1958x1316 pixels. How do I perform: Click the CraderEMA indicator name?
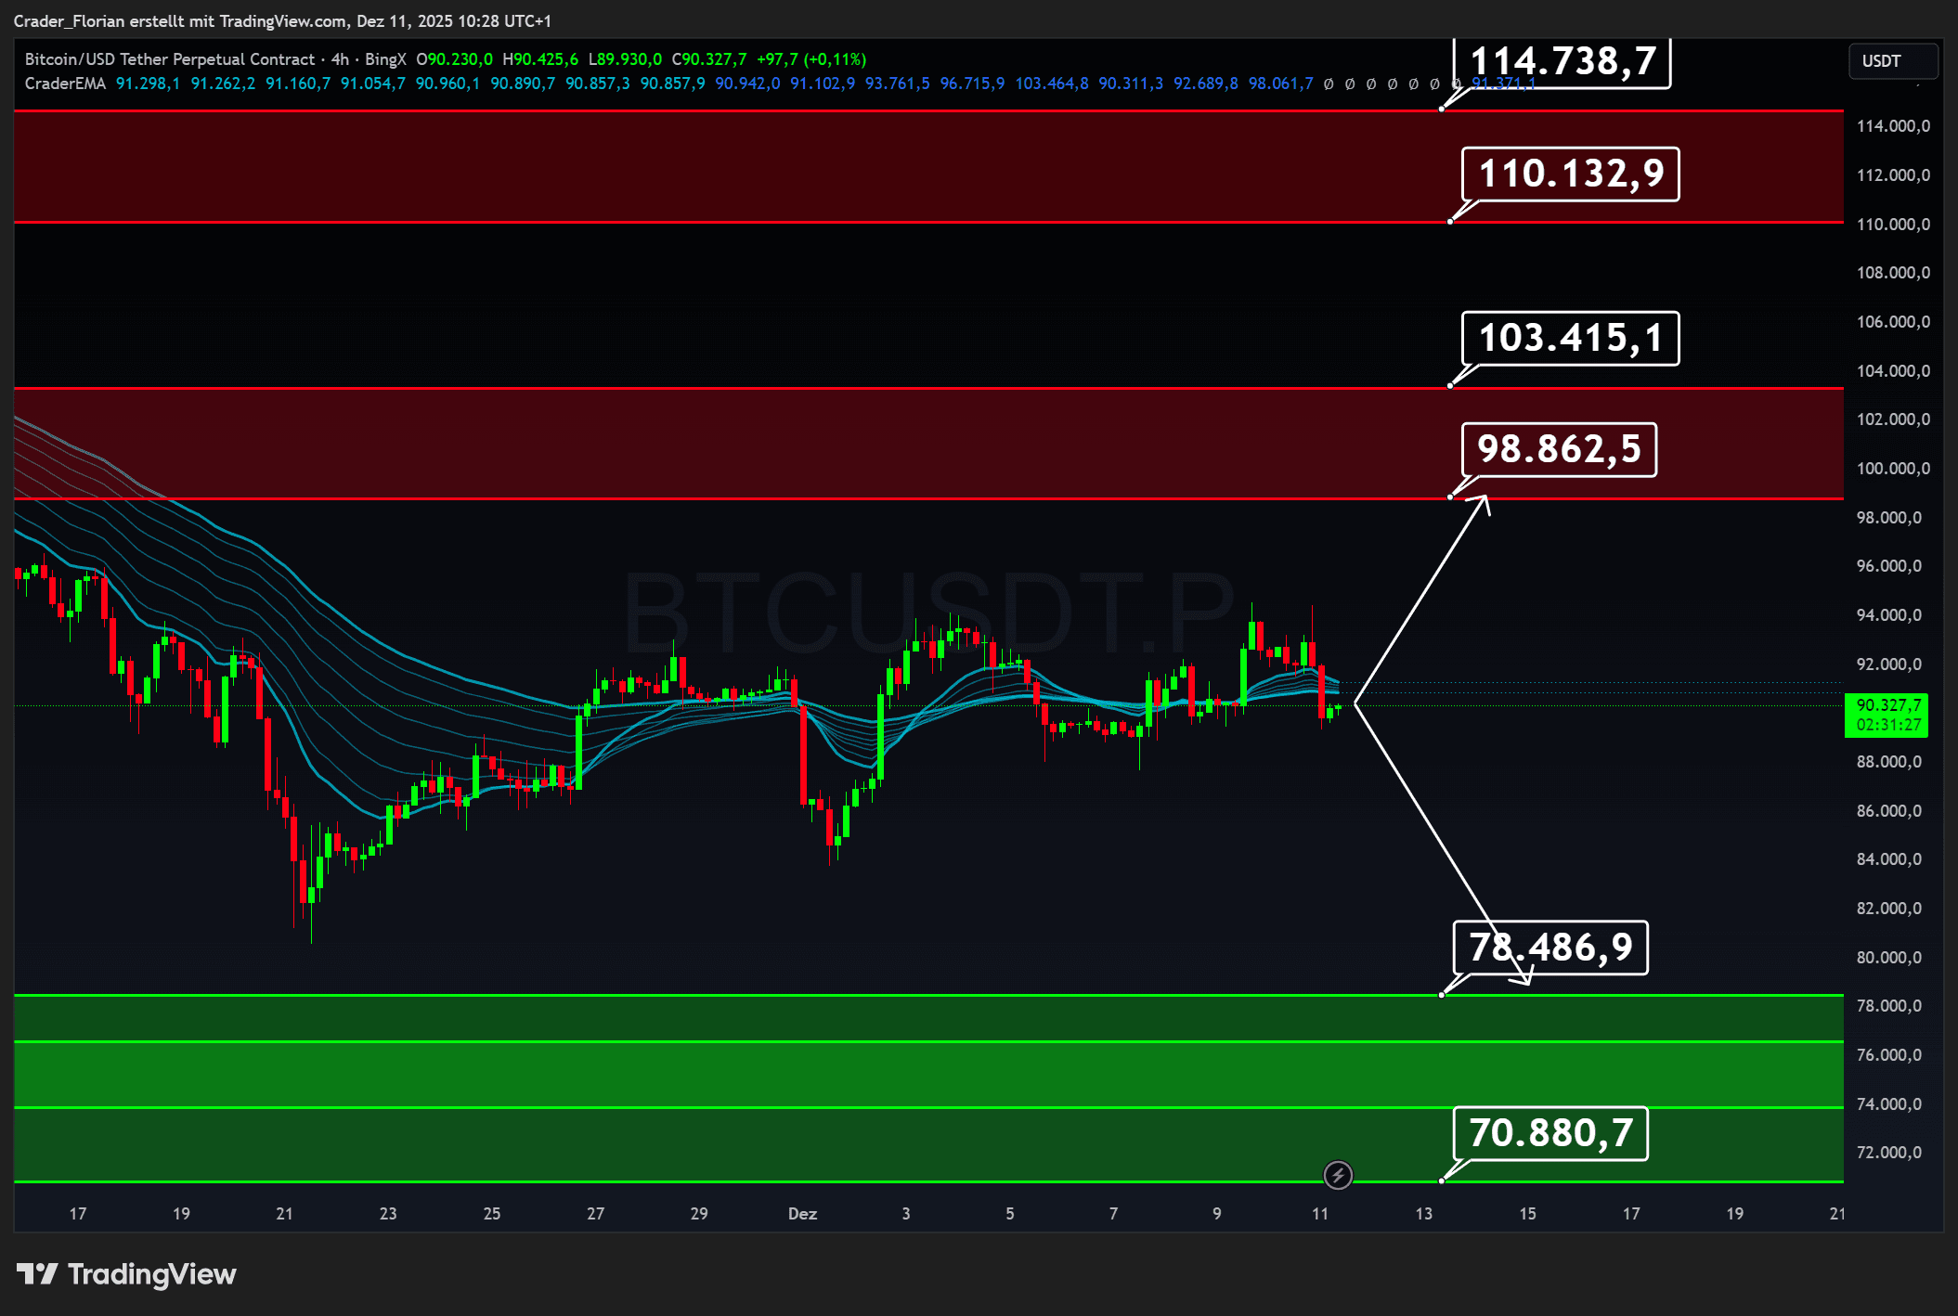coord(65,84)
